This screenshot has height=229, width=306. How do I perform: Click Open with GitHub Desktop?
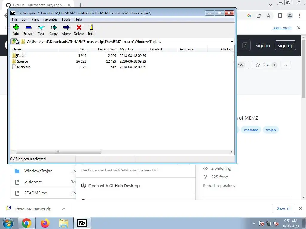[x=114, y=186]
